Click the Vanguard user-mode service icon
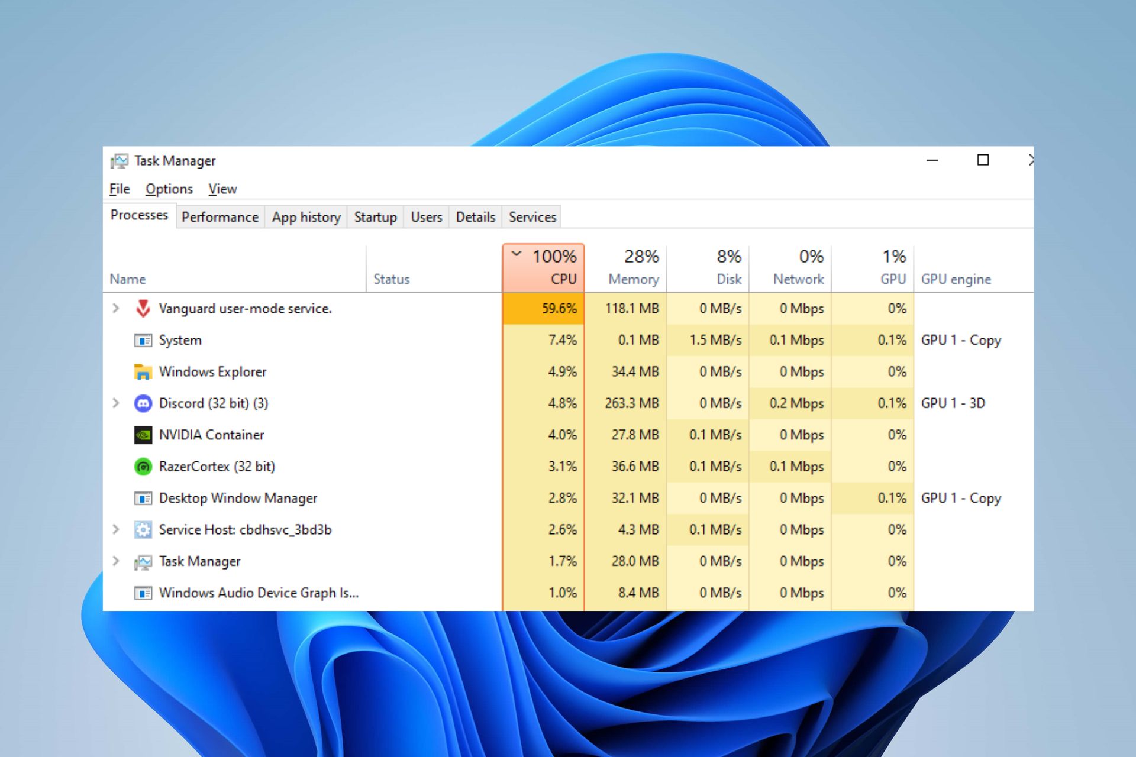1136x757 pixels. click(x=141, y=308)
